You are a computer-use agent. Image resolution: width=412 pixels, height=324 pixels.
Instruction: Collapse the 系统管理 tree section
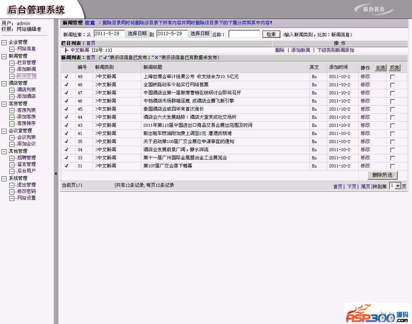click(4, 178)
